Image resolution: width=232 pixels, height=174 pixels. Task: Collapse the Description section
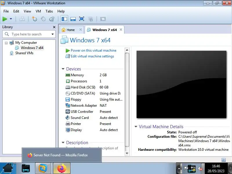tap(63, 142)
